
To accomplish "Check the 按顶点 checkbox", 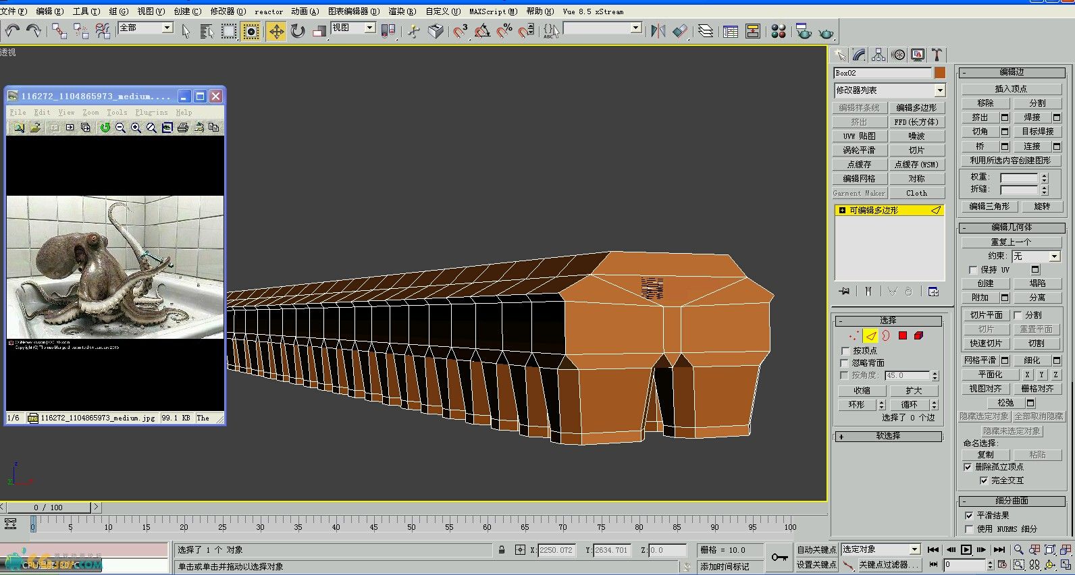I will point(845,351).
